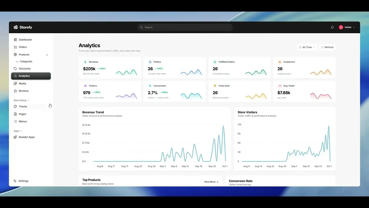
Task: Collapse the Products submenu chevron
Action: pos(47,55)
